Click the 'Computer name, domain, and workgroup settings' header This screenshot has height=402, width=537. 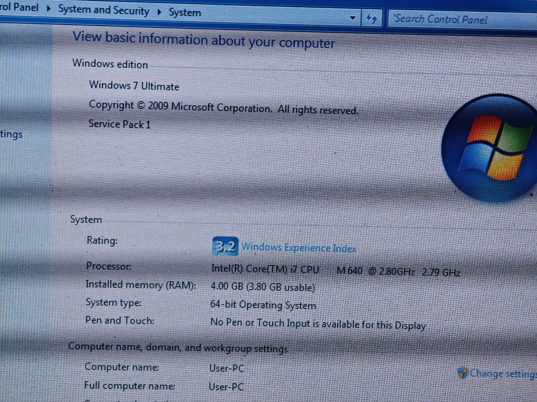click(178, 348)
